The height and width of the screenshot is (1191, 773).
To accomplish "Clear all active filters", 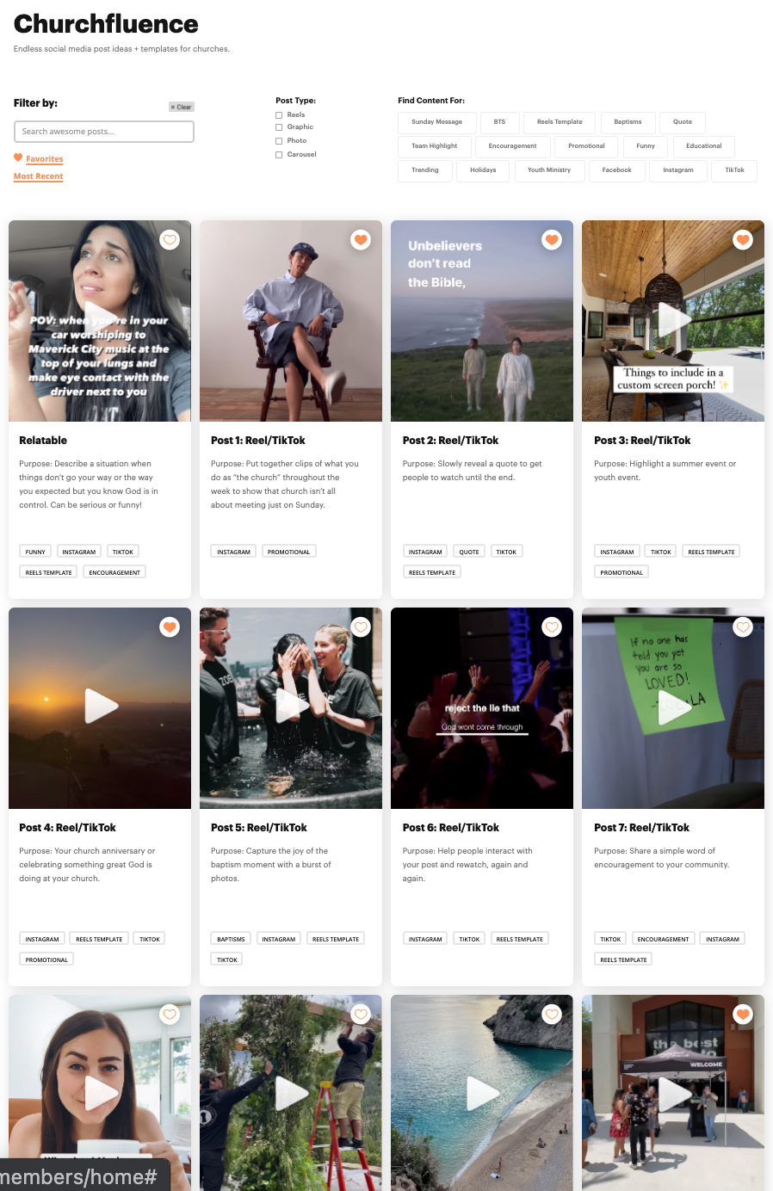I will (181, 107).
